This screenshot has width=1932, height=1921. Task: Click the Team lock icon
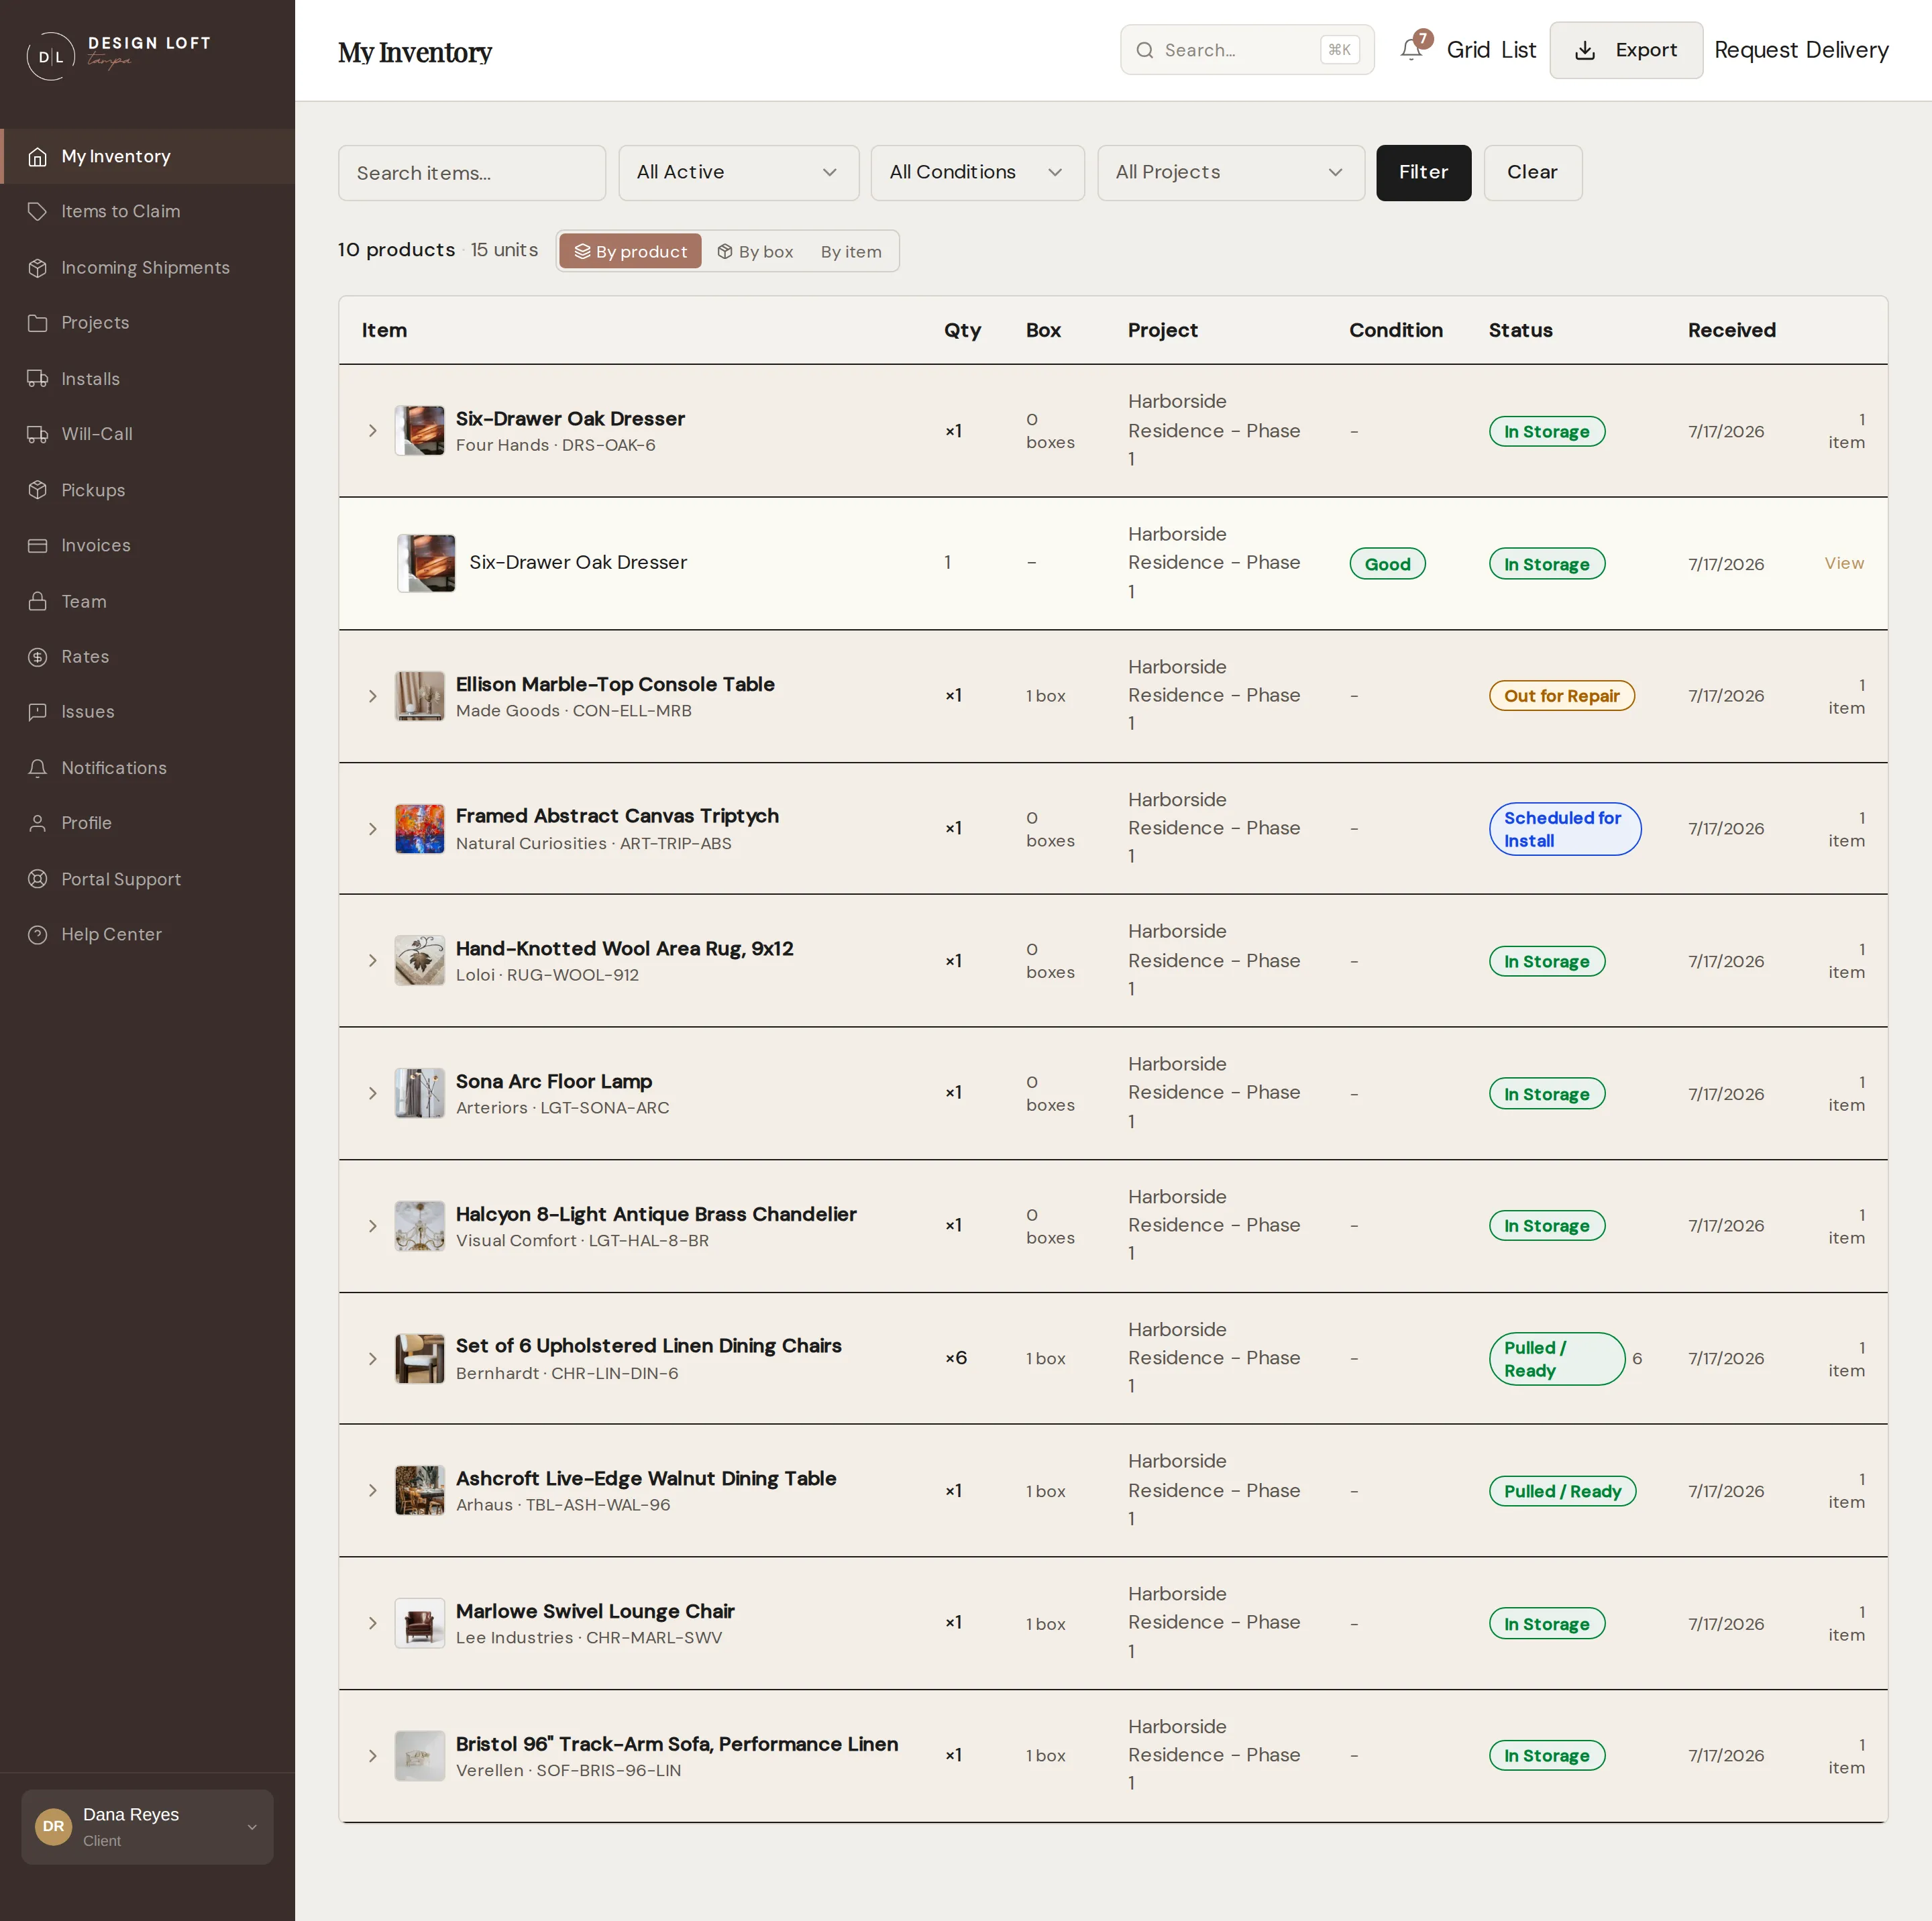[x=38, y=601]
